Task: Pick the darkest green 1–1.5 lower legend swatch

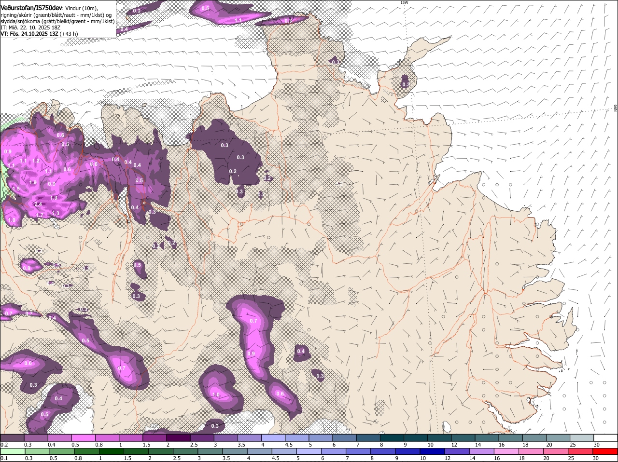Action: pos(112,451)
